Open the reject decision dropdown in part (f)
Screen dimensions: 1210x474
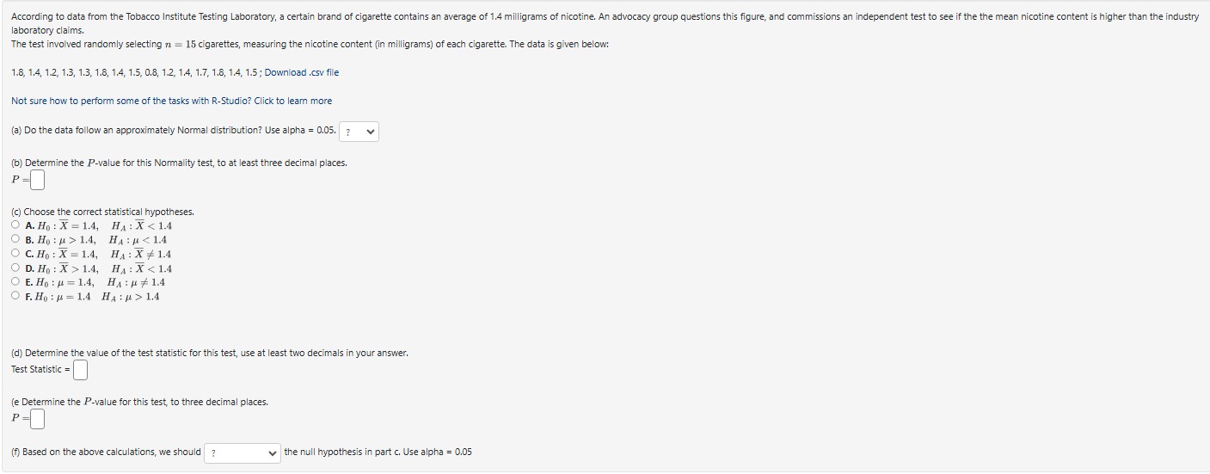click(243, 453)
